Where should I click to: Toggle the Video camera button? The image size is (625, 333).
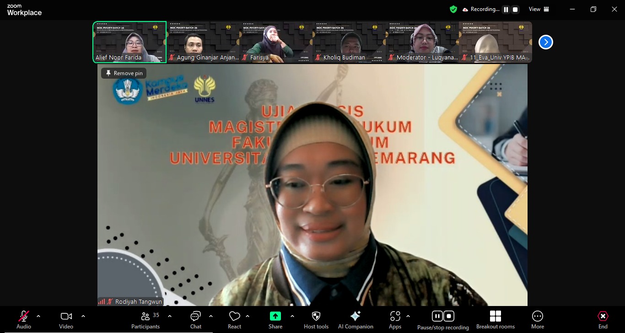(66, 319)
